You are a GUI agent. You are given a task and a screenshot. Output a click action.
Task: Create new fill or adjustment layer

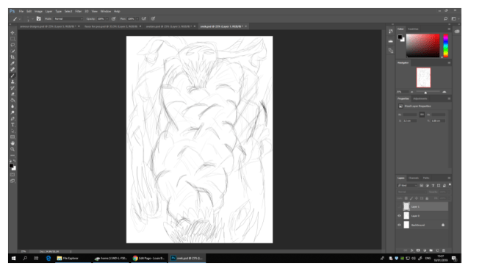425,250
